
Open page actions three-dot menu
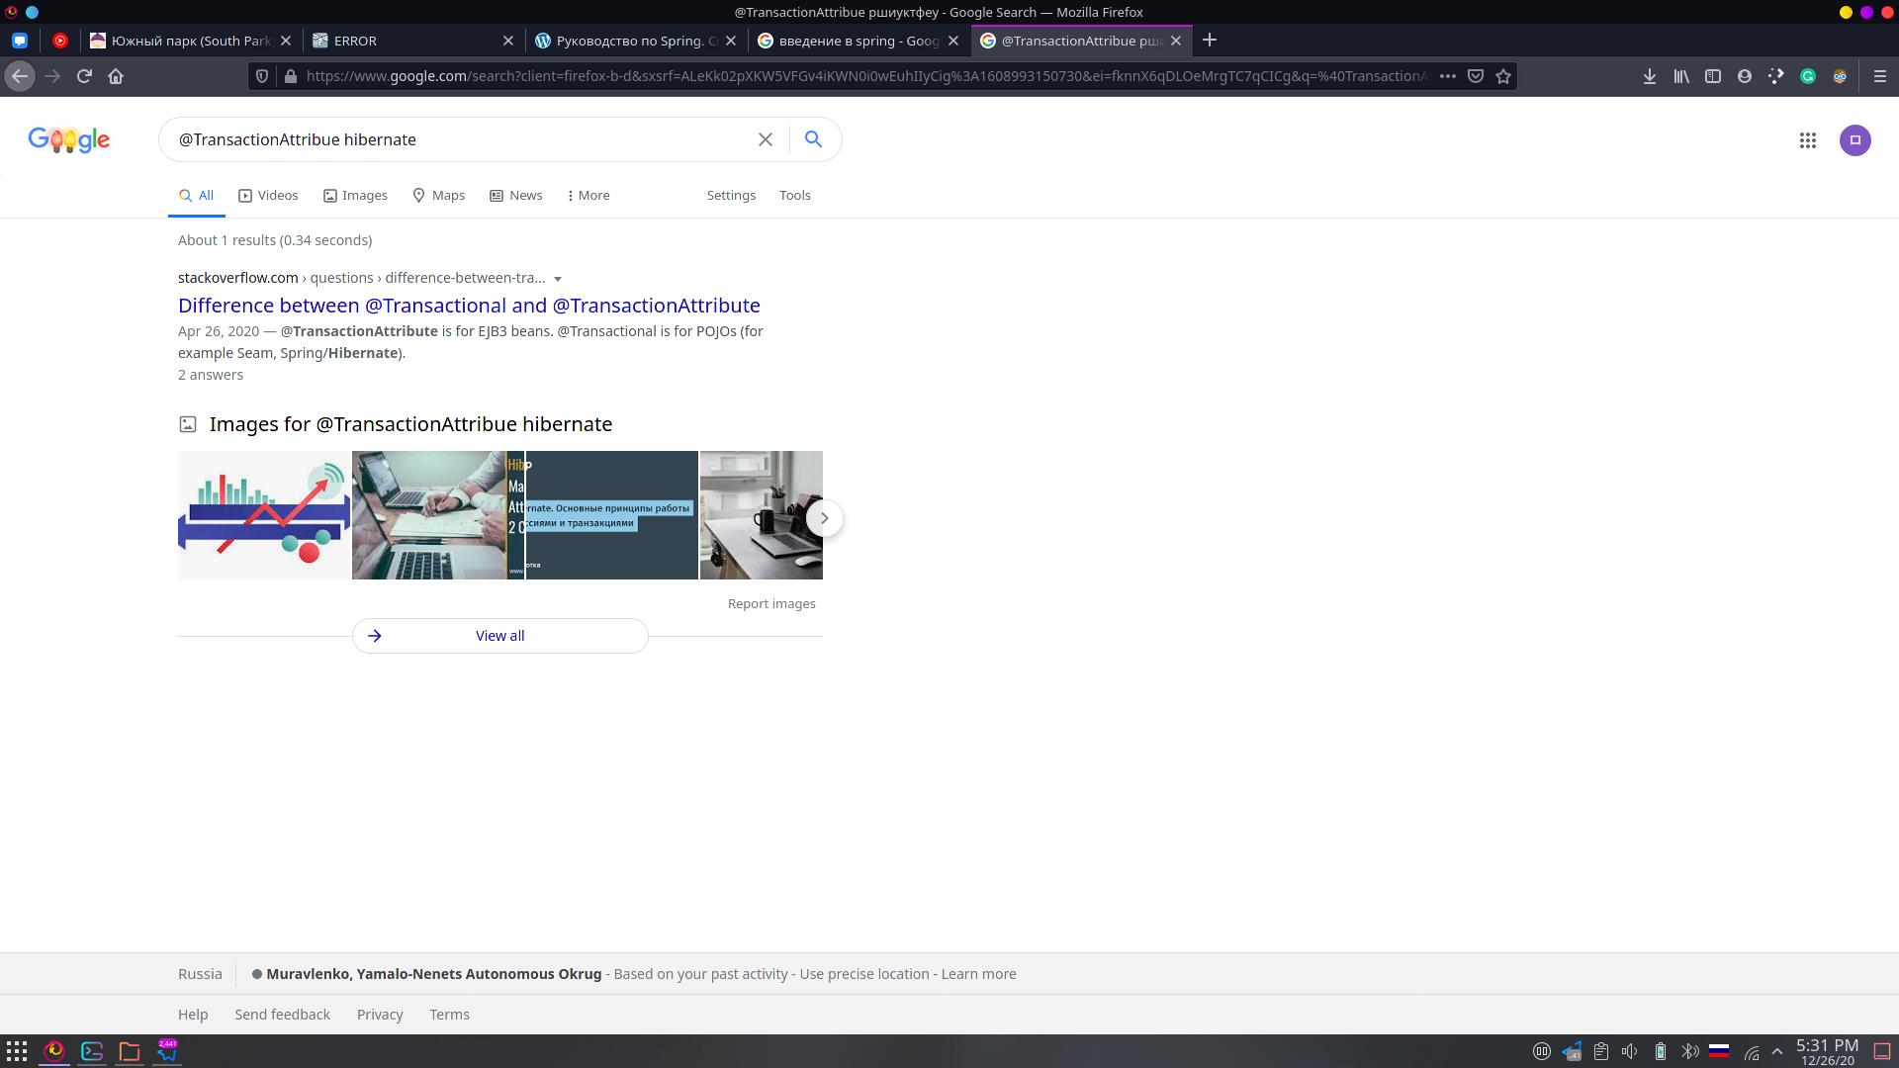pyautogui.click(x=1448, y=76)
